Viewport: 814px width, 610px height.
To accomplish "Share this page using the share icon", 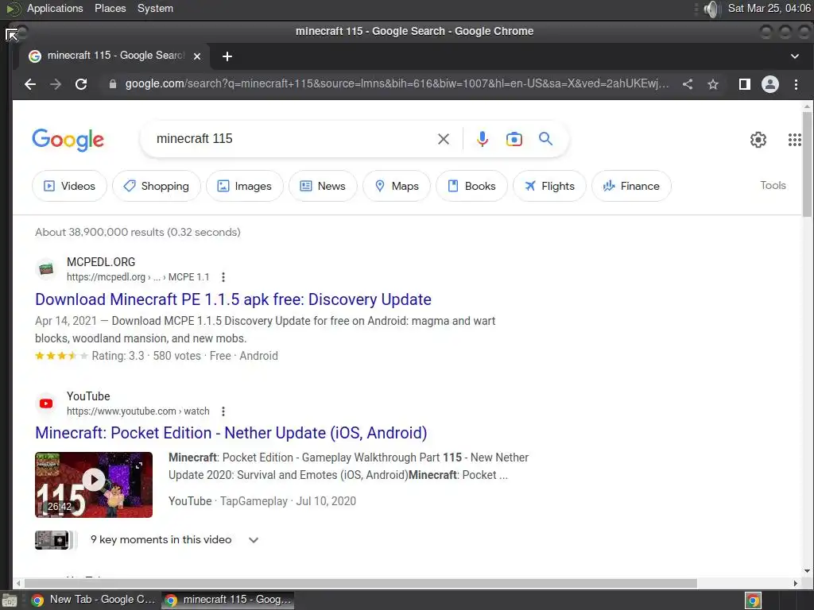I will coord(688,84).
